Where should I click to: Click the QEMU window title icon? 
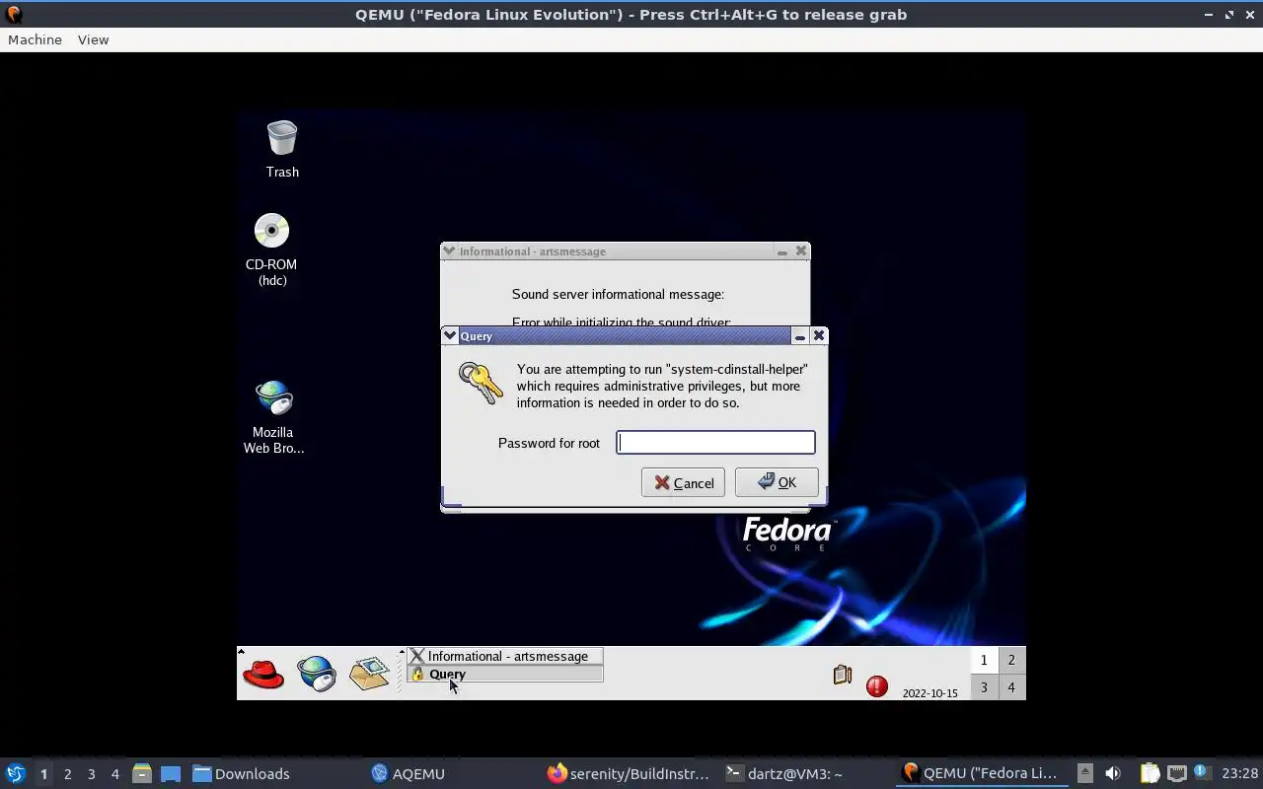click(14, 14)
